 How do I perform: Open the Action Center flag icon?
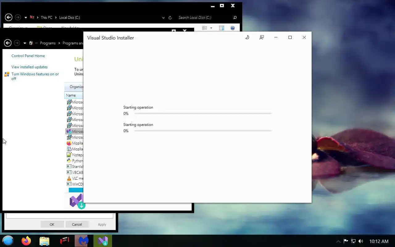pos(346,241)
